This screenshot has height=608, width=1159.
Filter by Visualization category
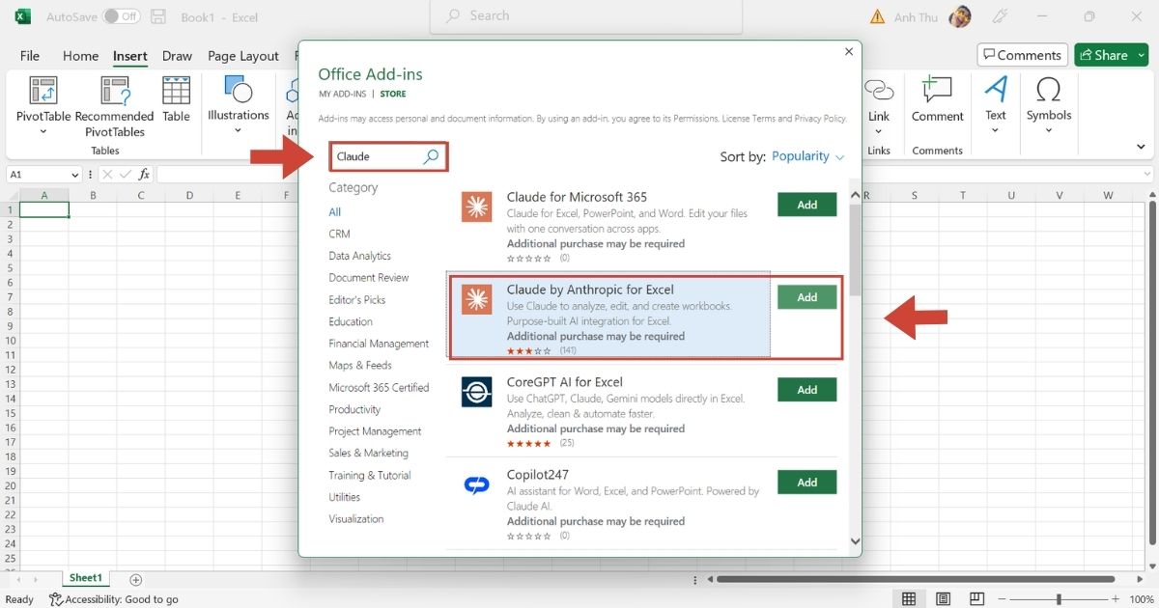[356, 519]
